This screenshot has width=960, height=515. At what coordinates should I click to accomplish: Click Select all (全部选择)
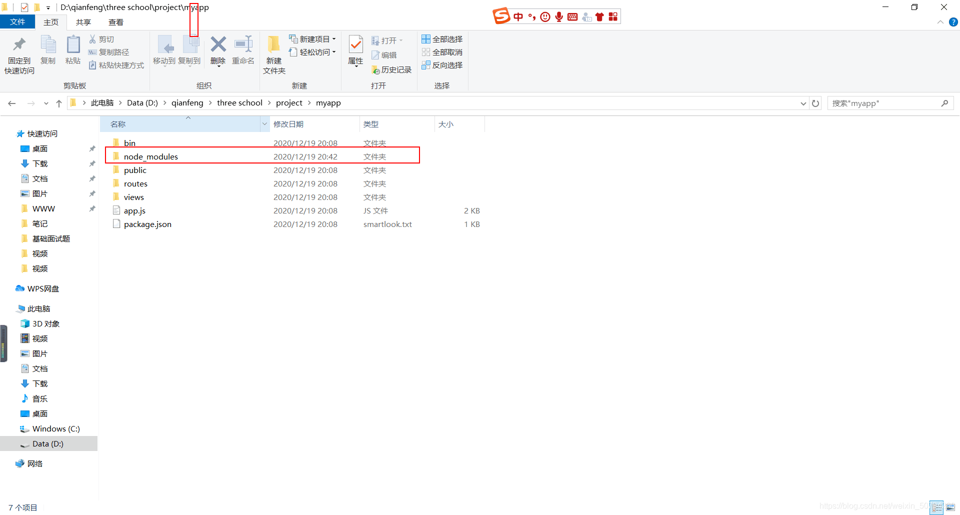(x=442, y=39)
